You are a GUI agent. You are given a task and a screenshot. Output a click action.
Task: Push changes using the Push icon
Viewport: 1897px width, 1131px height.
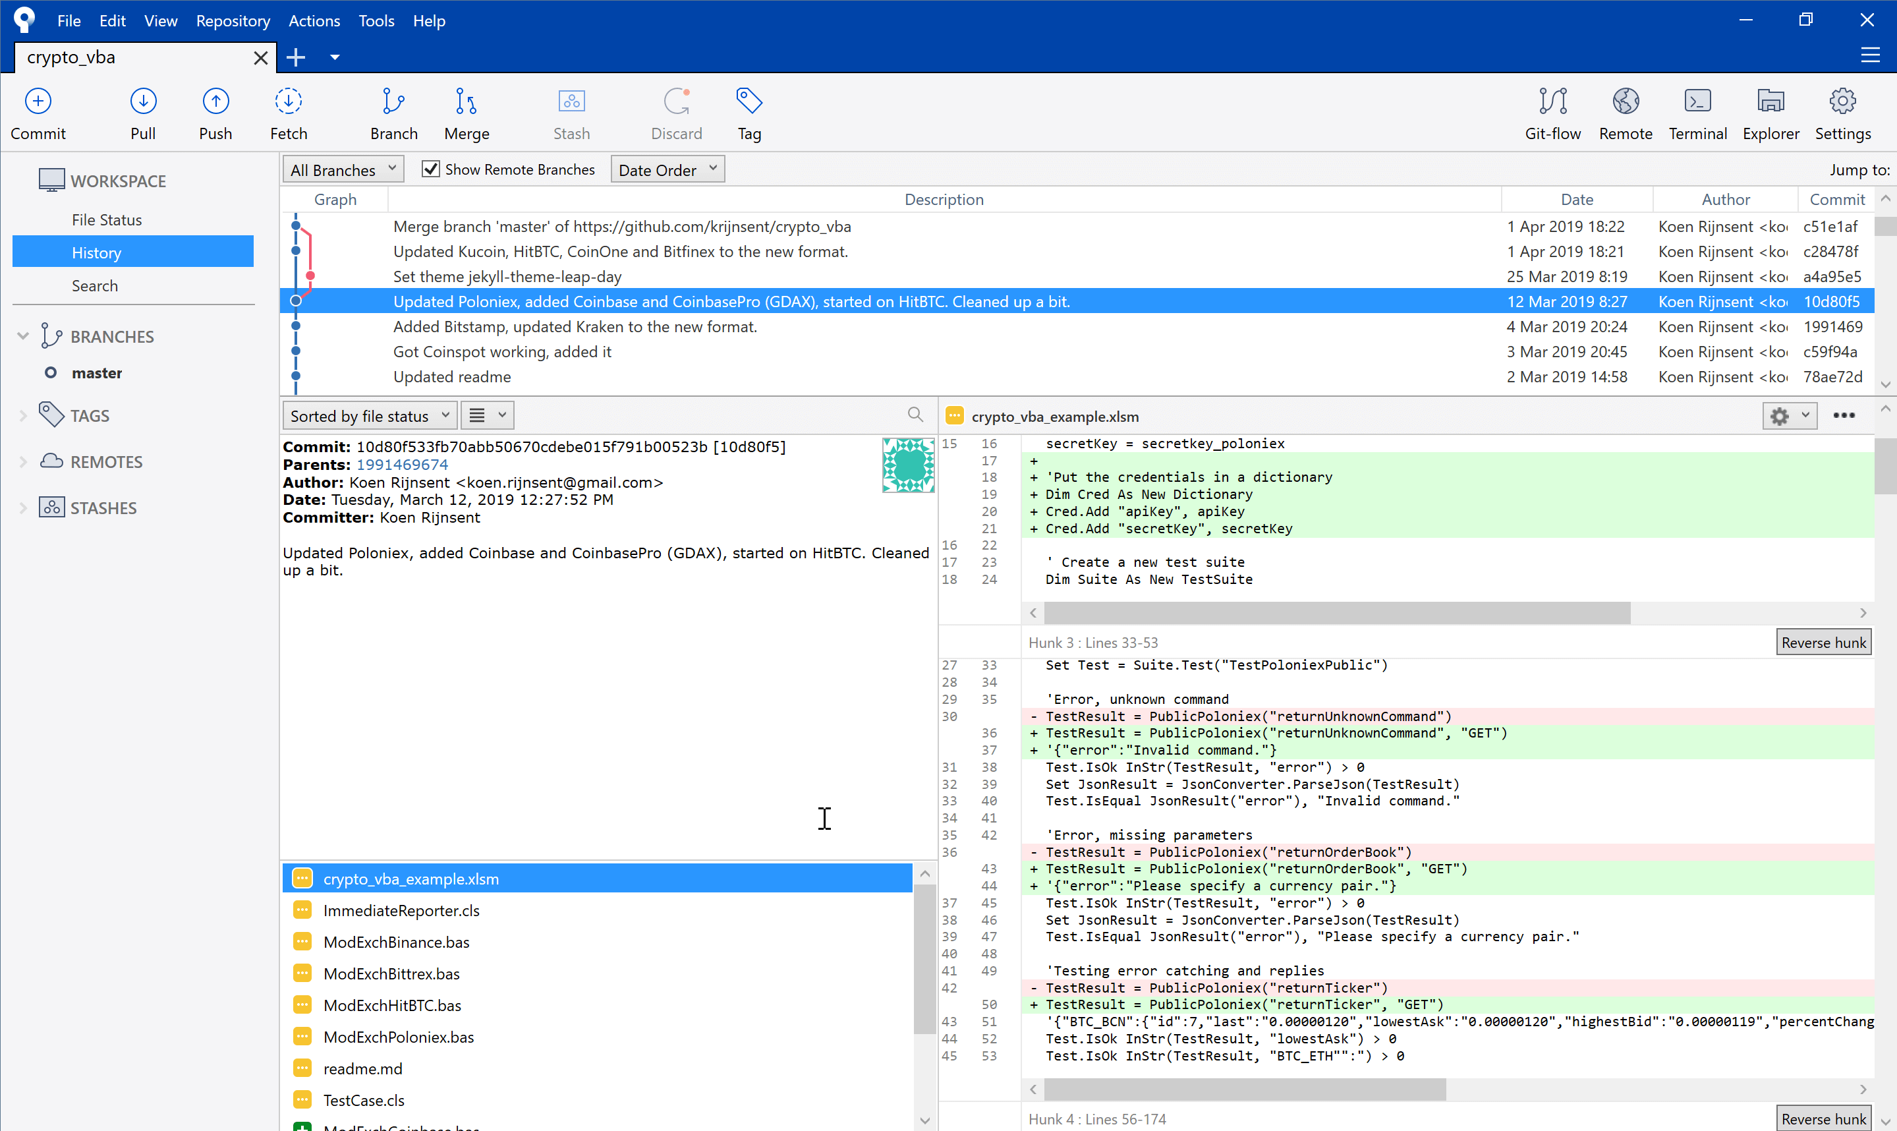(215, 101)
